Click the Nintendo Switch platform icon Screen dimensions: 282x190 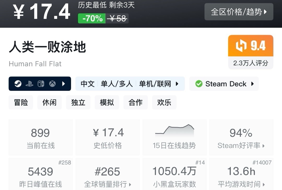click(41, 84)
